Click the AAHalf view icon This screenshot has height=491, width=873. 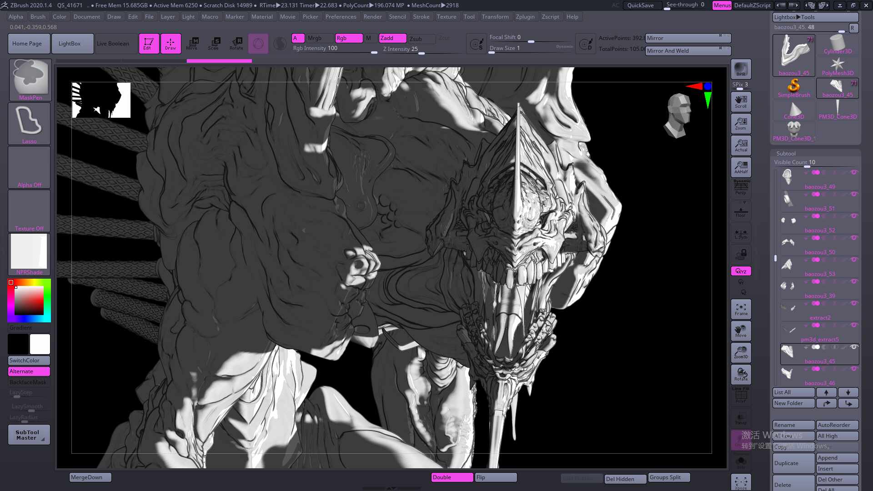(741, 167)
